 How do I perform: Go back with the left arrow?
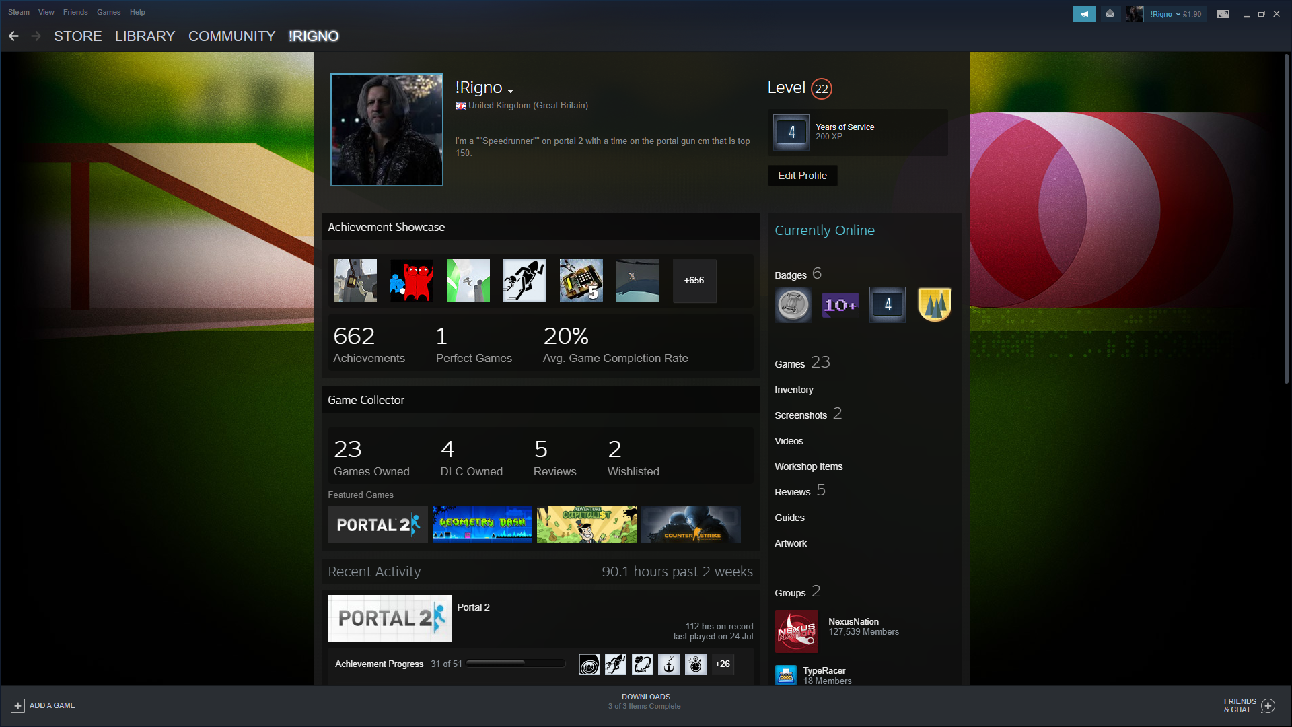point(14,36)
